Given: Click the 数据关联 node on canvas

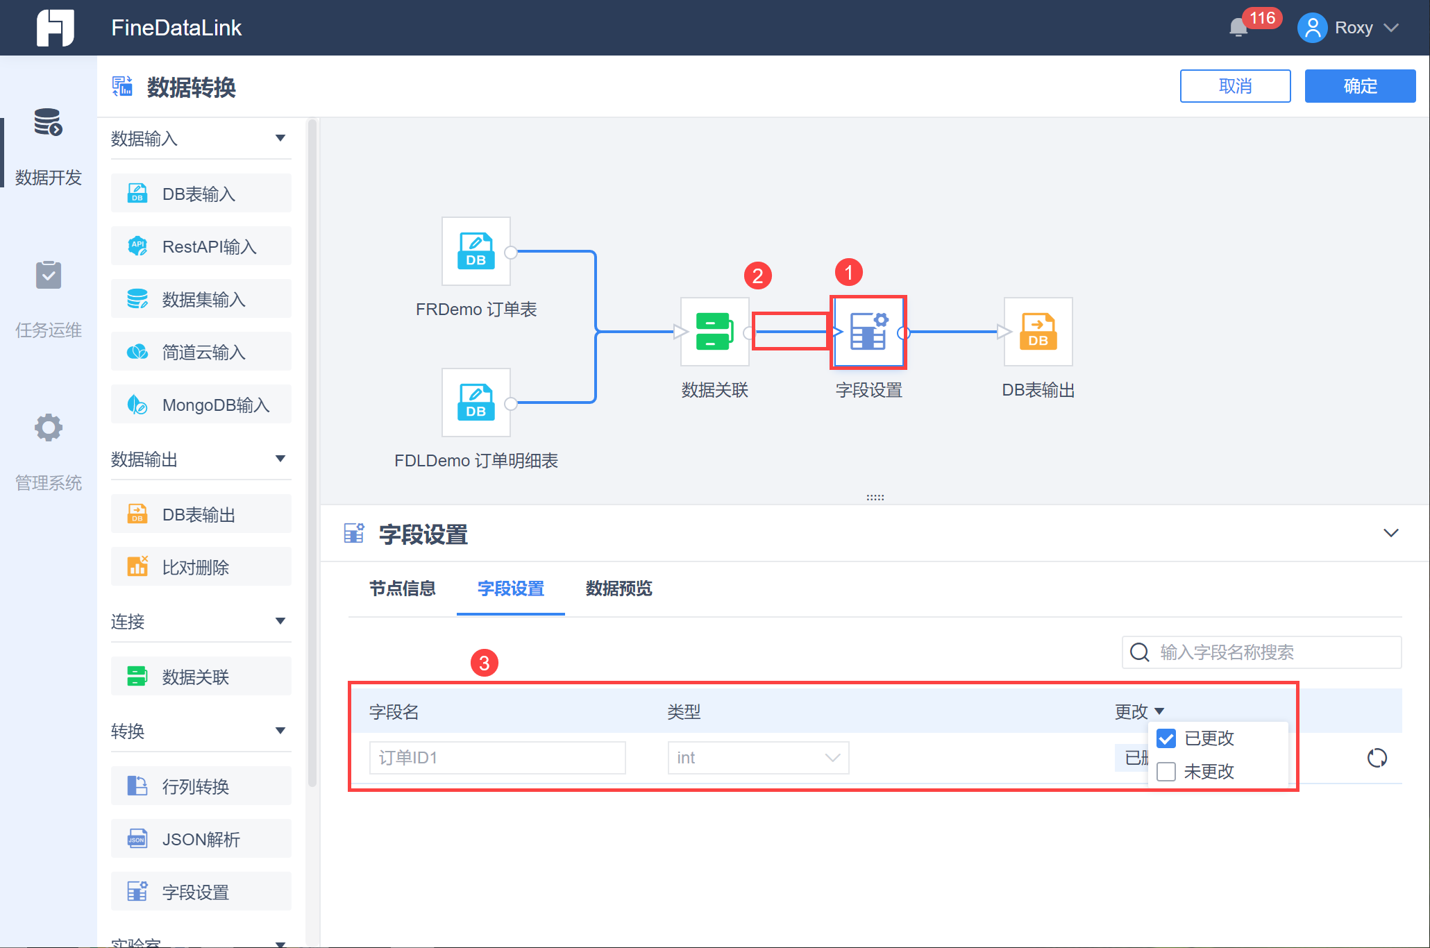Looking at the screenshot, I should (x=714, y=332).
